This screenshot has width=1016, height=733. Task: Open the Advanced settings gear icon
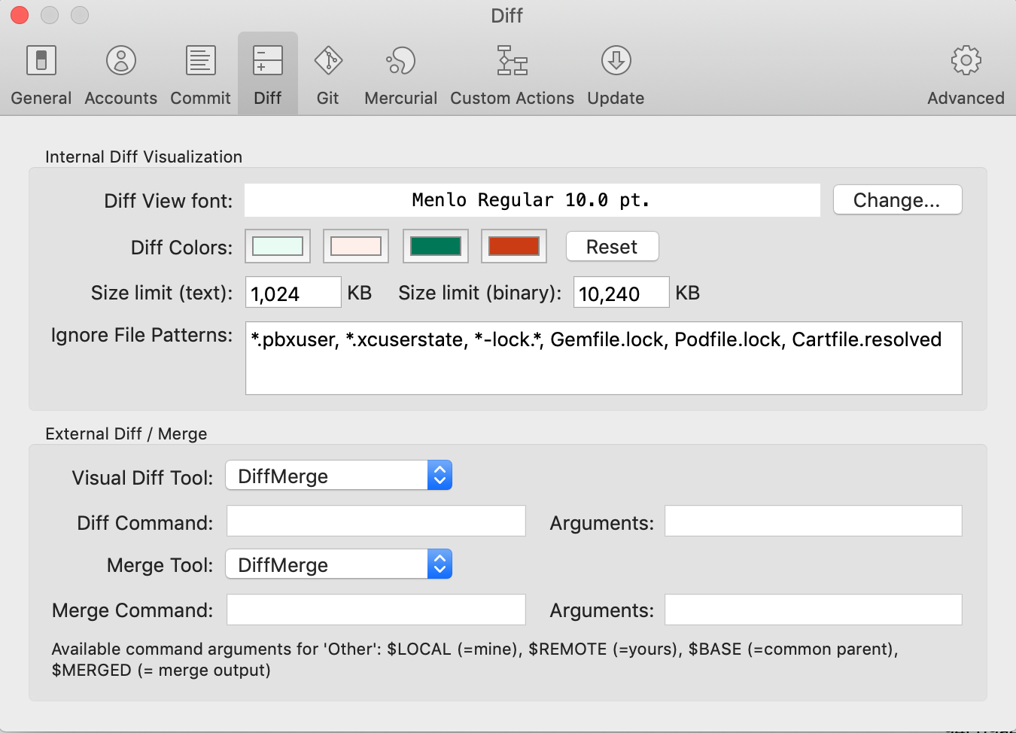tap(966, 71)
